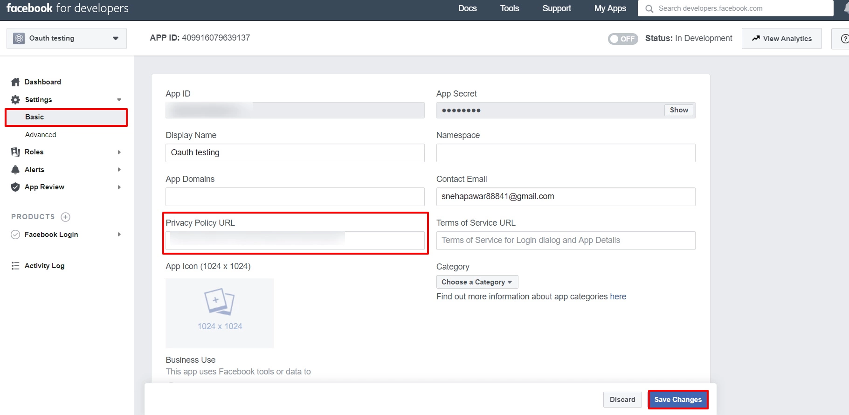This screenshot has height=415, width=849.
Task: Focus the Terms of Service URL field
Action: (566, 241)
